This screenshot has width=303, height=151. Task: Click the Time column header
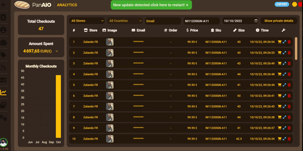(x=262, y=30)
